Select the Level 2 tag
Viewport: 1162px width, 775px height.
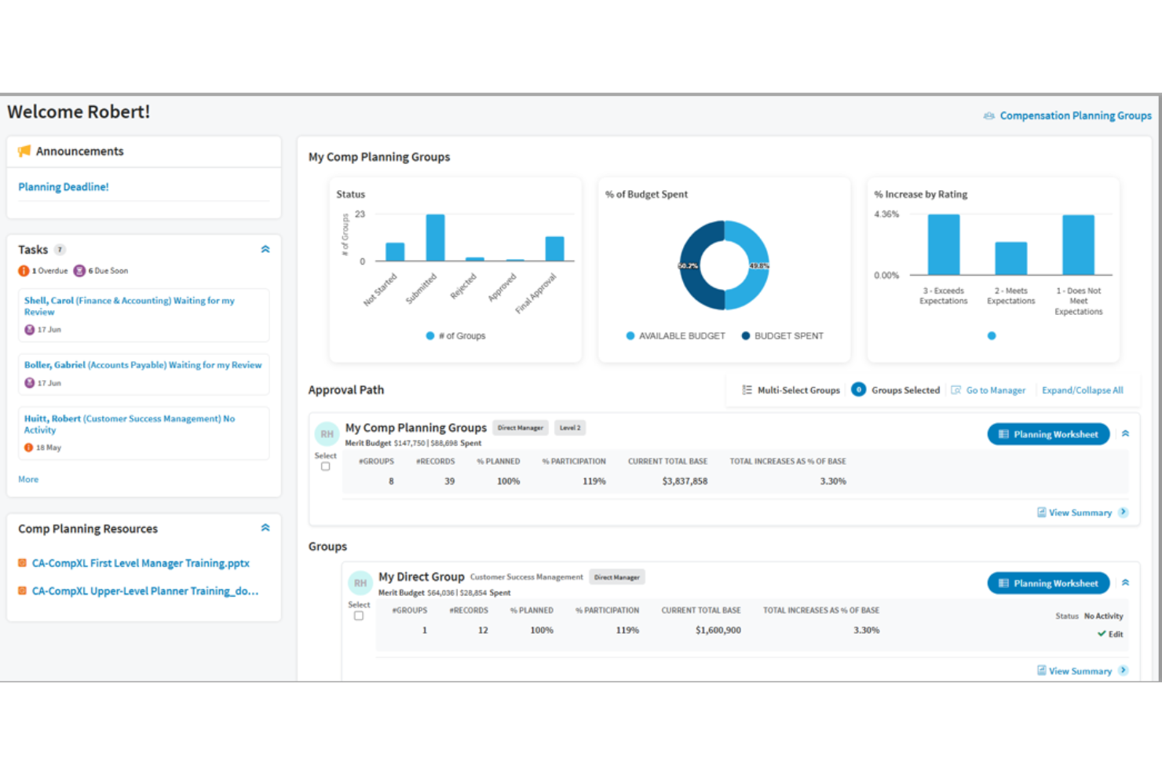pyautogui.click(x=570, y=427)
